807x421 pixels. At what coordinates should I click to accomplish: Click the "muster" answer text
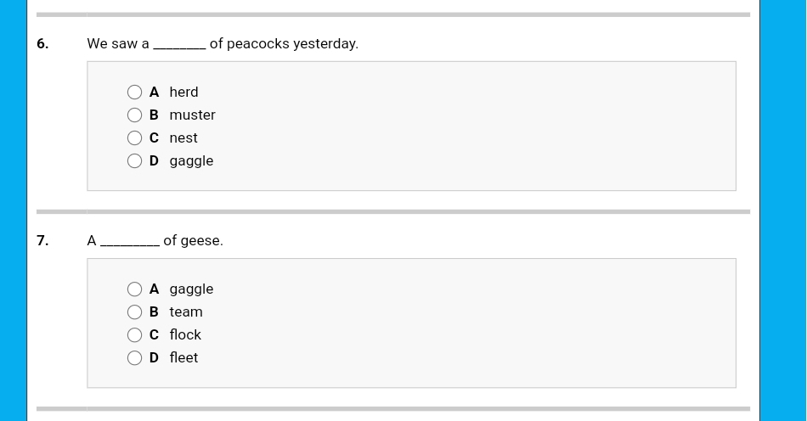click(192, 115)
